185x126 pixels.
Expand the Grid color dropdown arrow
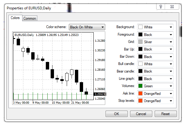(171, 42)
